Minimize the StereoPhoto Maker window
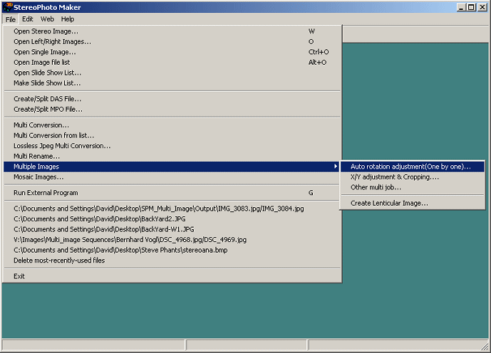The width and height of the screenshot is (491, 353). [x=460, y=7]
